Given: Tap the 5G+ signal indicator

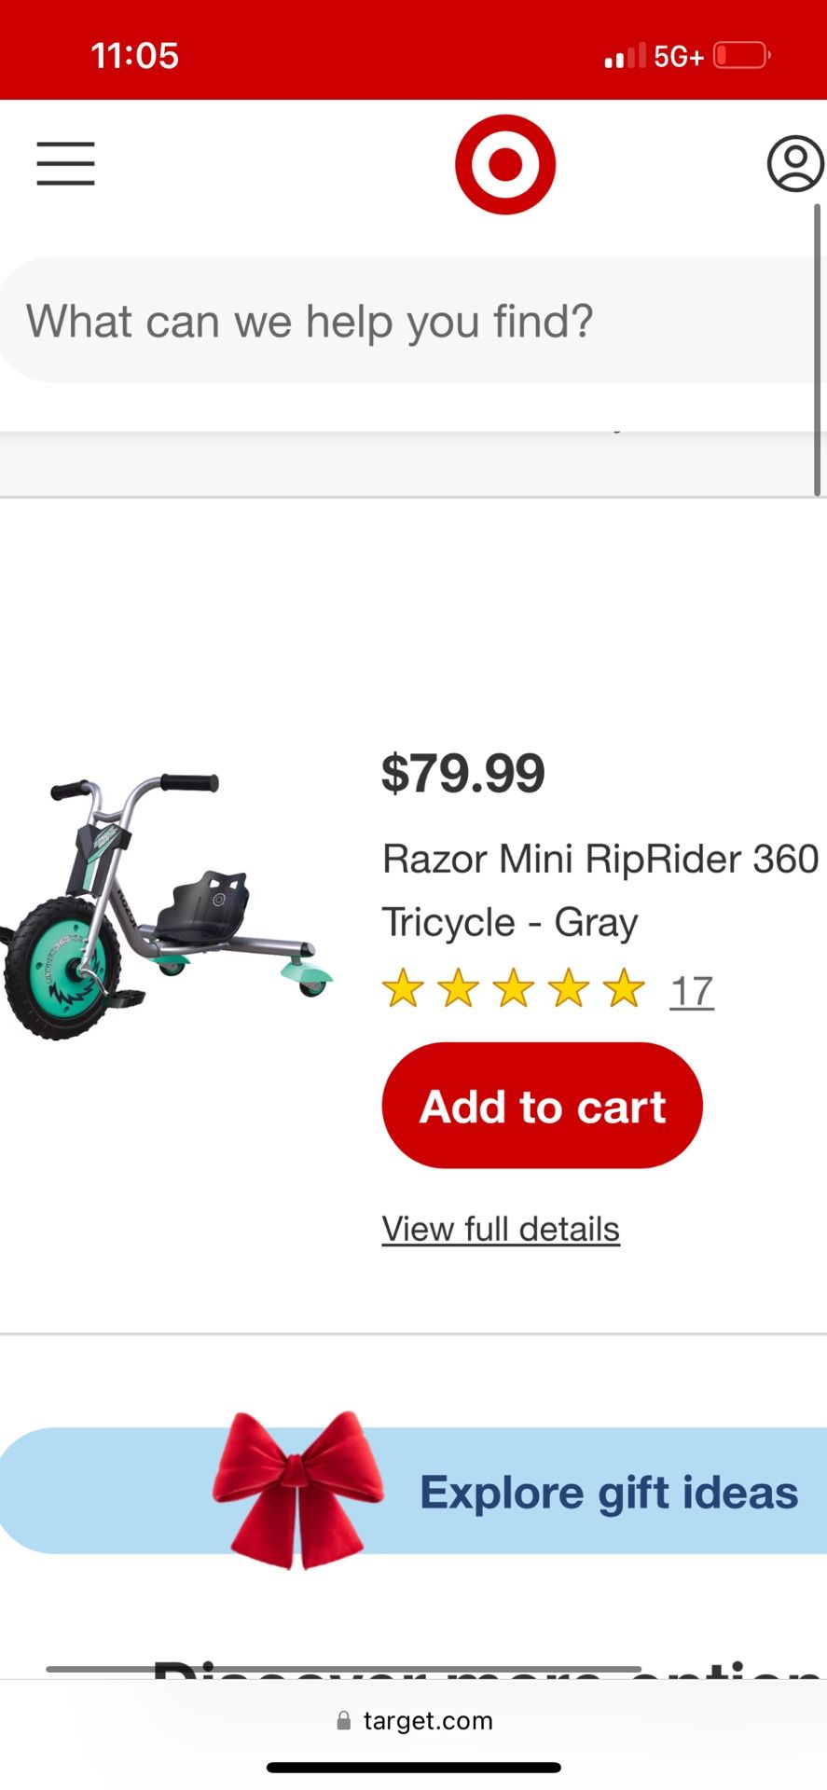Looking at the screenshot, I should click(x=678, y=57).
